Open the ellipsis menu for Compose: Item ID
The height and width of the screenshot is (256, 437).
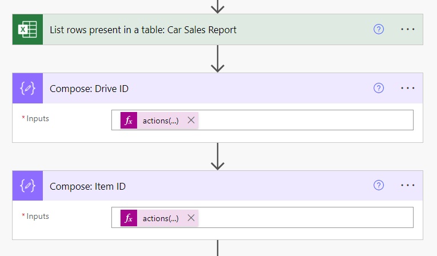tap(407, 185)
